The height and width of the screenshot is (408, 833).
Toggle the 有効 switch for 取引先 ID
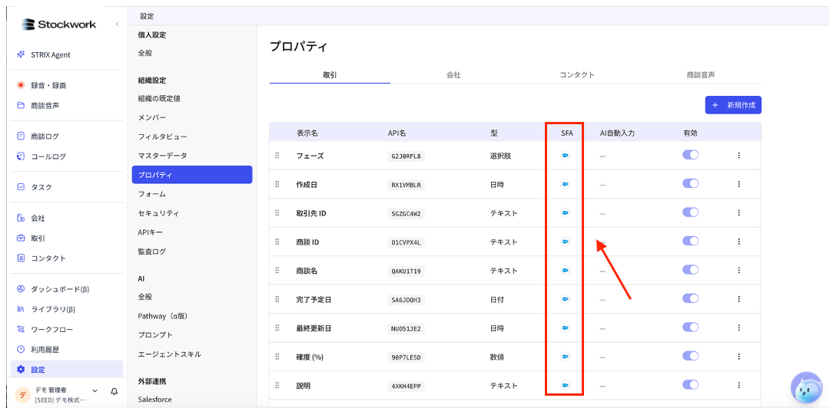[x=690, y=212]
